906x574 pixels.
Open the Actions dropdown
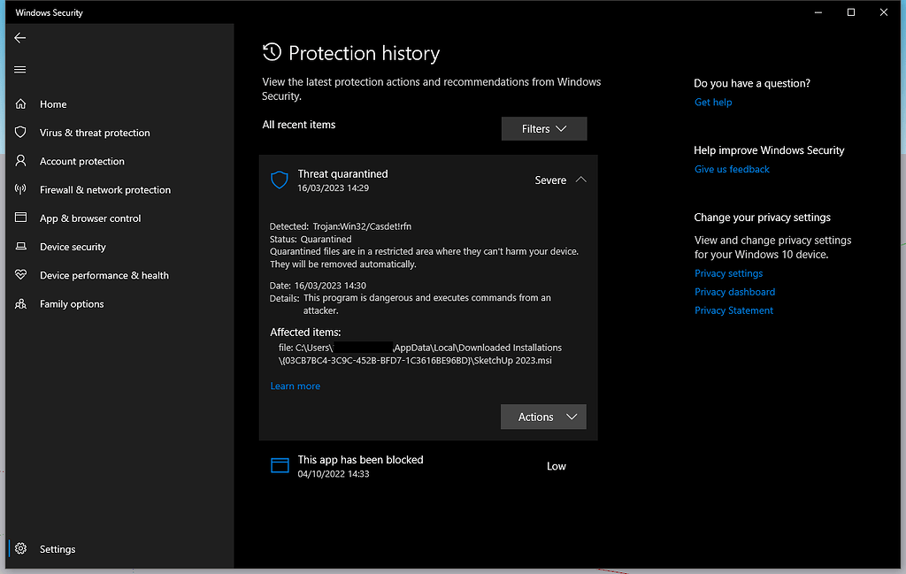(x=543, y=417)
